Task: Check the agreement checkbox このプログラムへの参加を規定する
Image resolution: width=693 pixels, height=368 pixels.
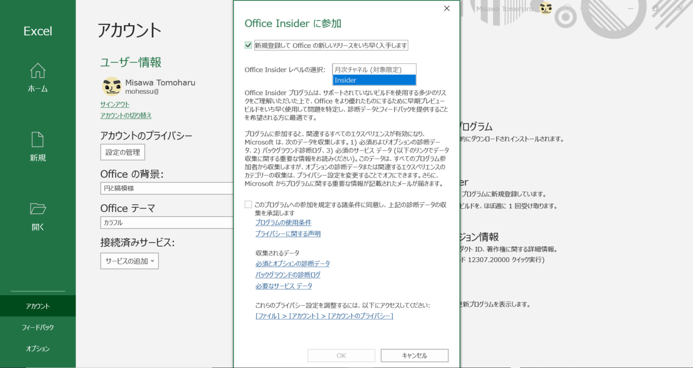Action: click(248, 204)
